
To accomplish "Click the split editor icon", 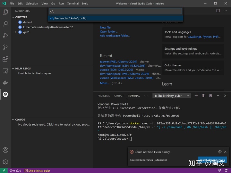I will tap(218, 11).
